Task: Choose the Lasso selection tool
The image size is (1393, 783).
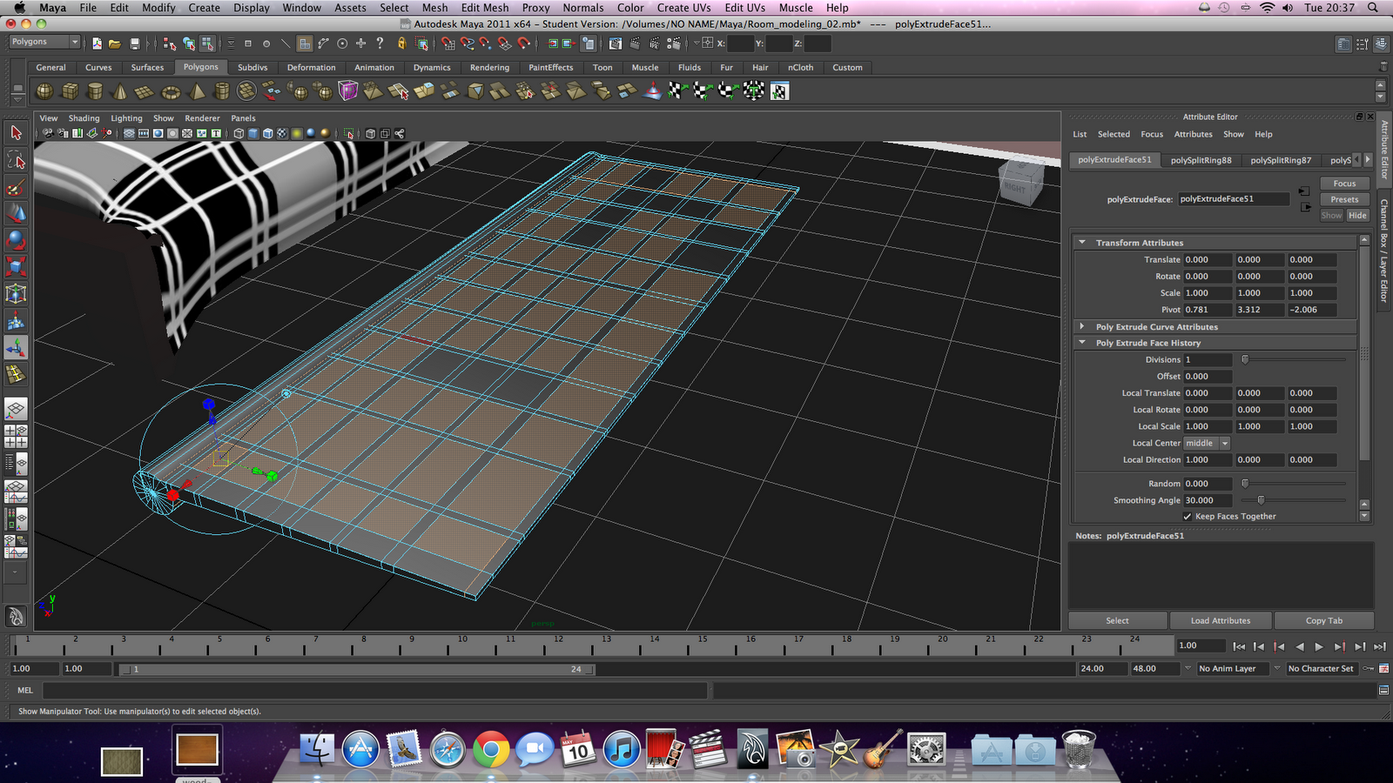Action: (x=16, y=159)
